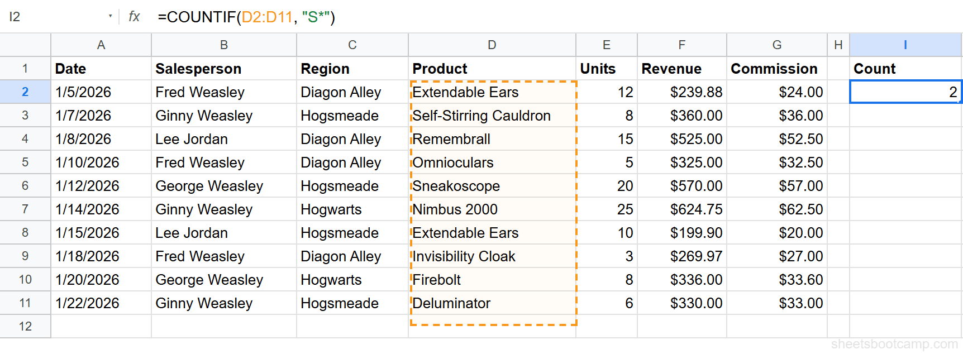
Task: Select row 11 header
Action: click(x=25, y=303)
